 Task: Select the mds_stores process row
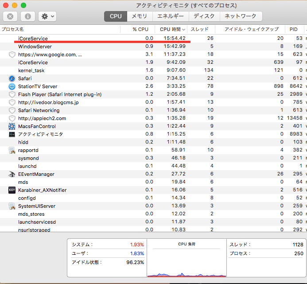(153, 214)
